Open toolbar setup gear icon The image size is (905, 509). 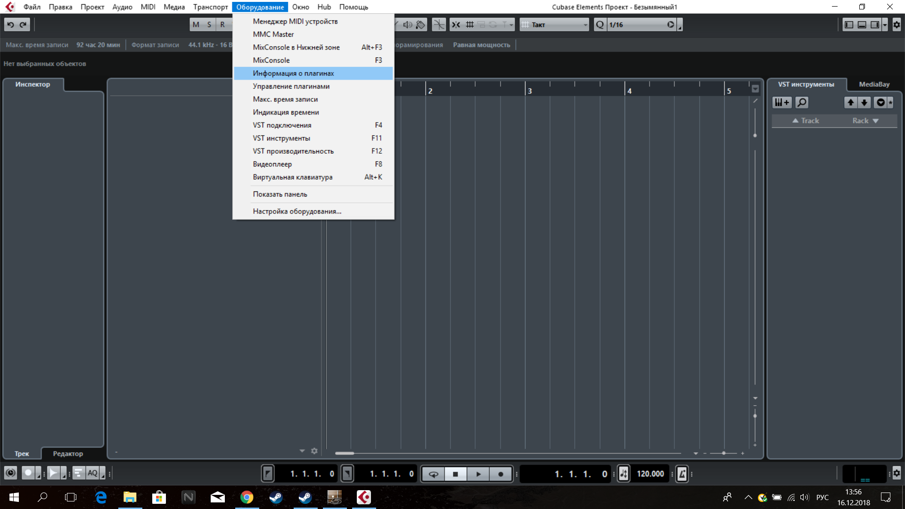897,25
